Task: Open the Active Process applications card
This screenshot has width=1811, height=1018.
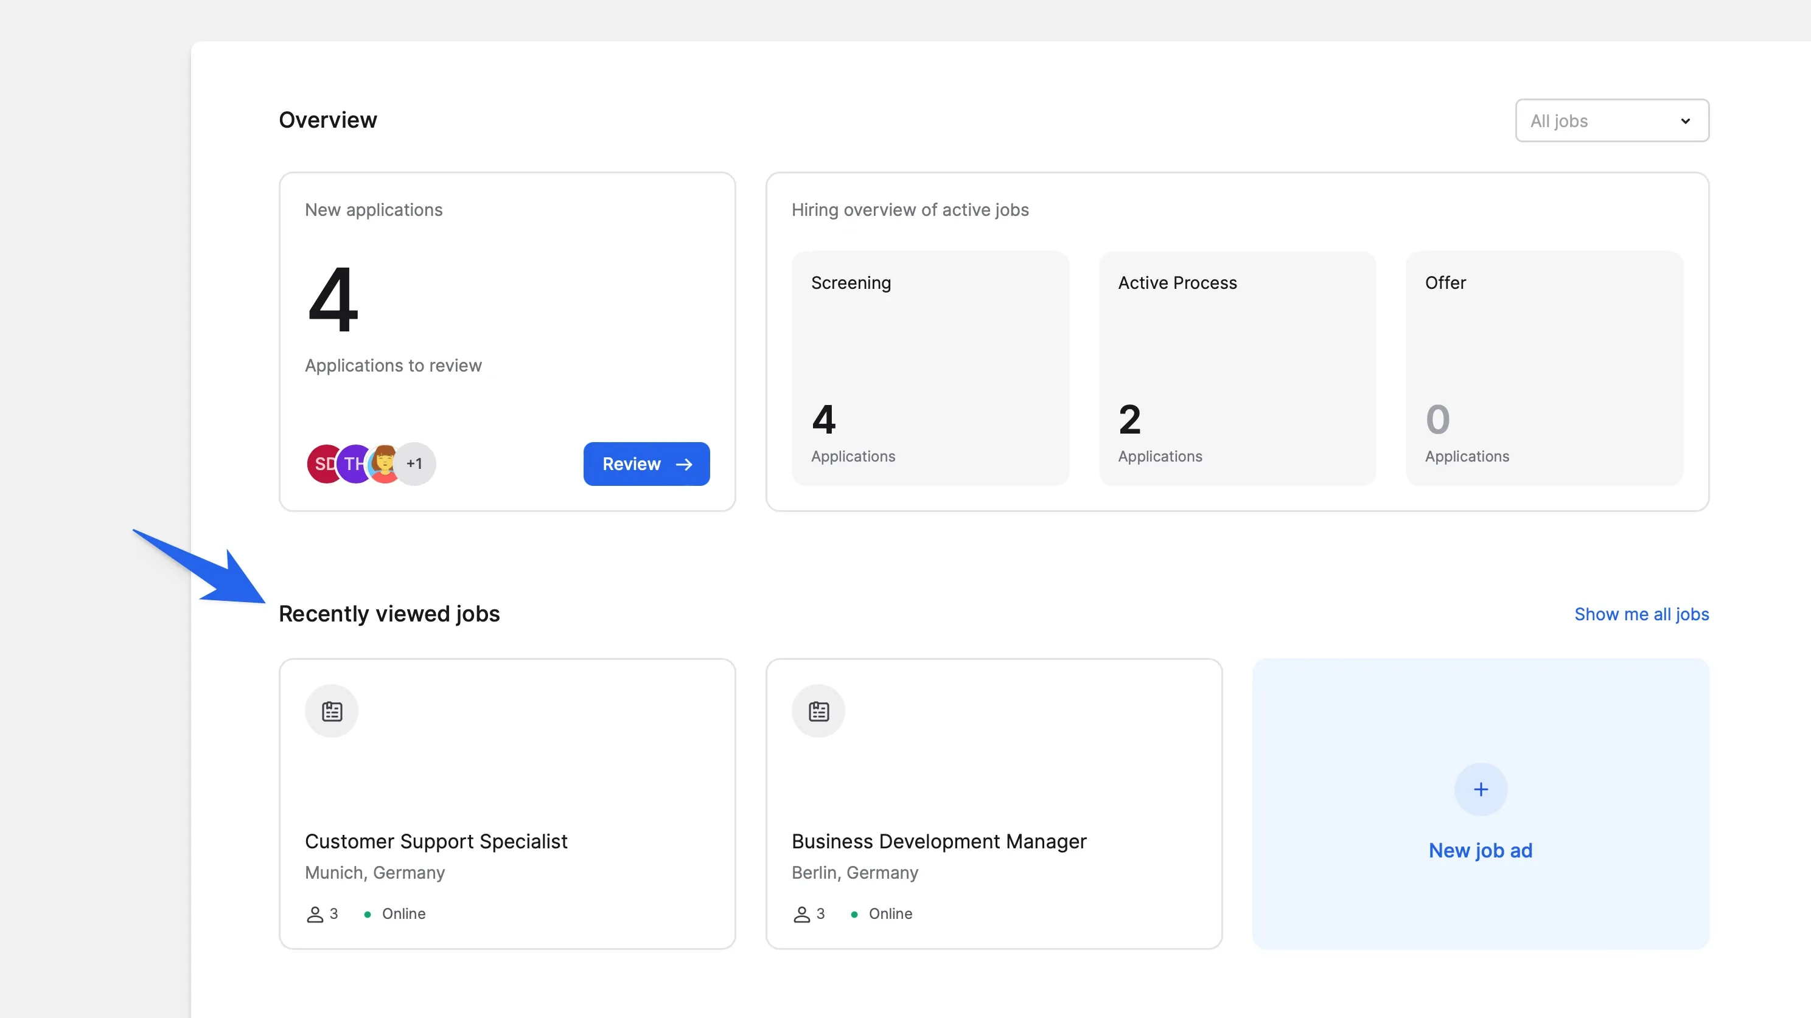Action: pyautogui.click(x=1237, y=369)
